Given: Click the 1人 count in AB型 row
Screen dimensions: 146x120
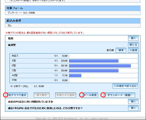Looking at the screenshot, I should tap(56, 75).
